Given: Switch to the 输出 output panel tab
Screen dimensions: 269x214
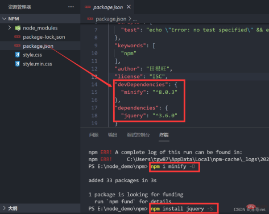Looking at the screenshot, I should click(x=113, y=135).
